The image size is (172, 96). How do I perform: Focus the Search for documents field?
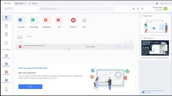pos(77,9)
